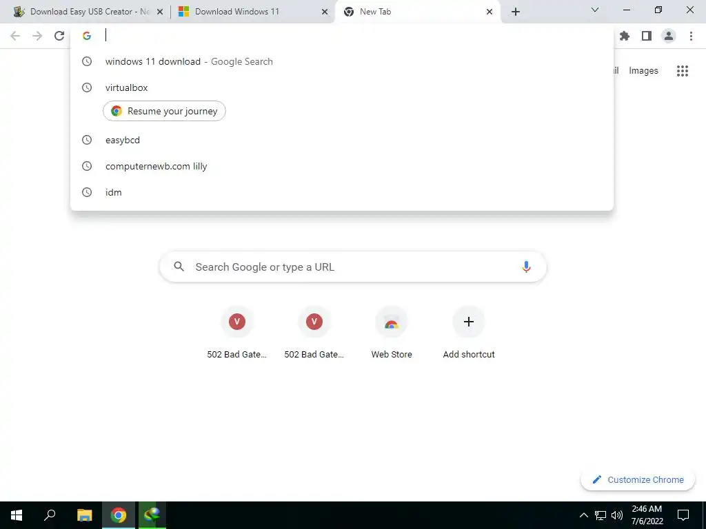Click the Search Google or type URL box
The width and height of the screenshot is (706, 529).
[353, 267]
